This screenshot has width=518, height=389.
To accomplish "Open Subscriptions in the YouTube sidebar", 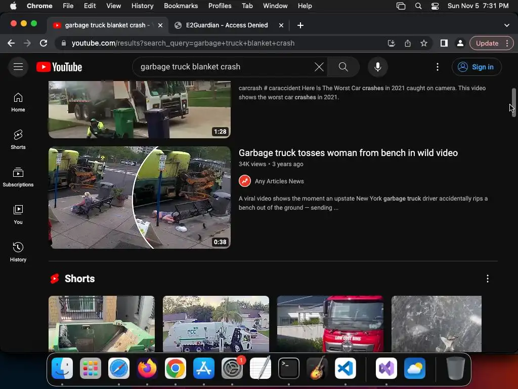I will [18, 177].
